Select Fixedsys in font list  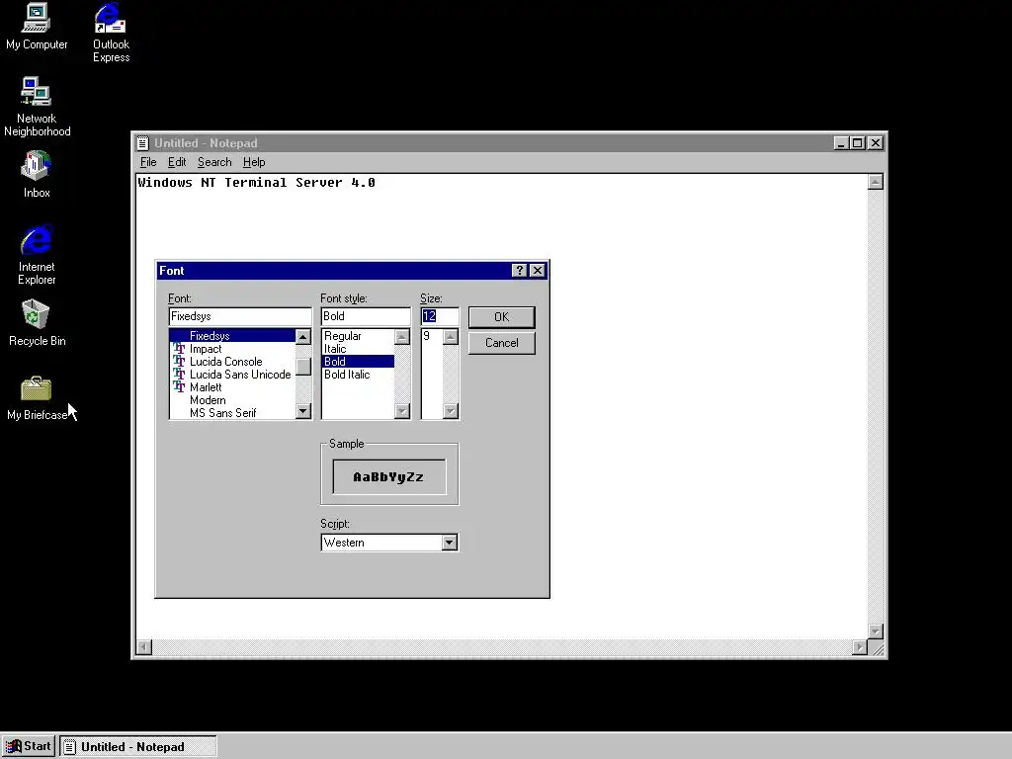pos(232,336)
